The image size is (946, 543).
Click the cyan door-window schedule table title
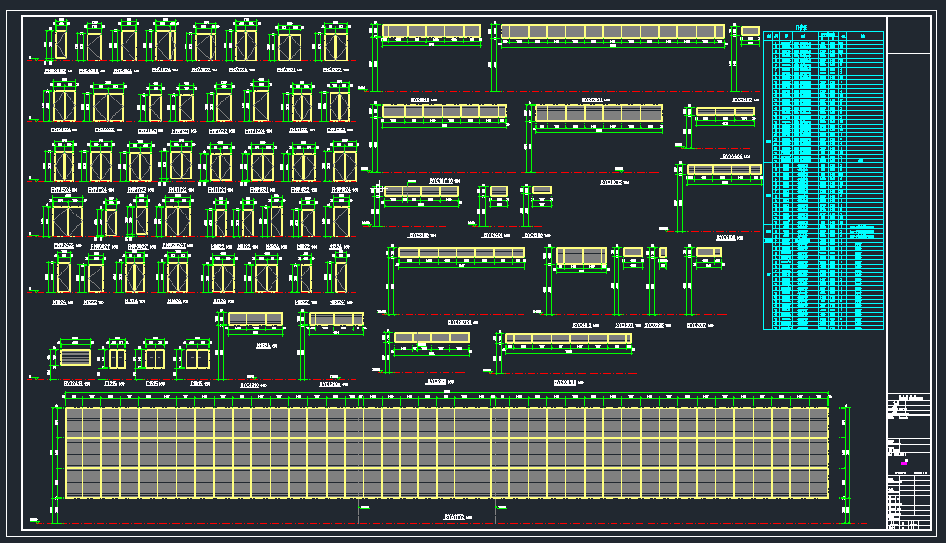(x=801, y=27)
